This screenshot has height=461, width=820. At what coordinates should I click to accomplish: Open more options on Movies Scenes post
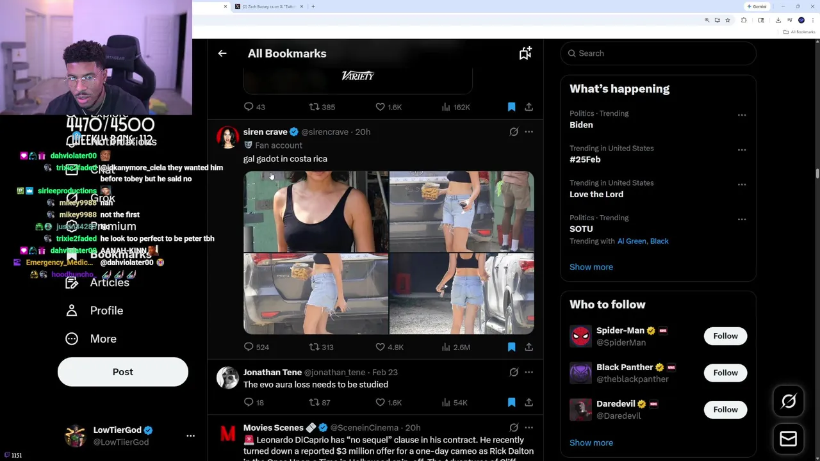(x=529, y=428)
